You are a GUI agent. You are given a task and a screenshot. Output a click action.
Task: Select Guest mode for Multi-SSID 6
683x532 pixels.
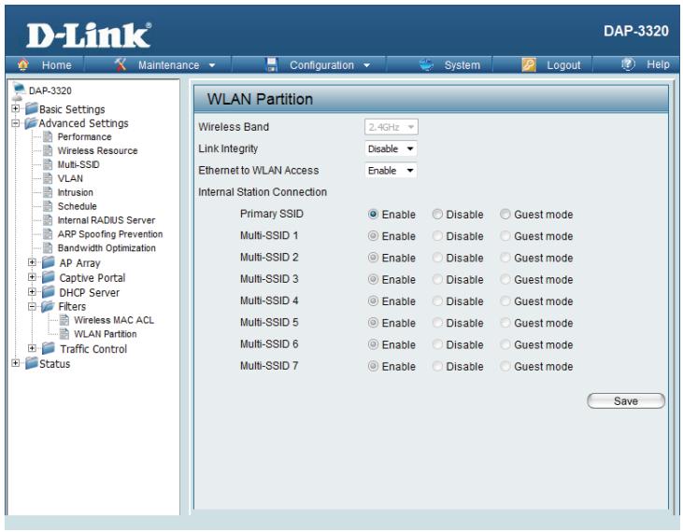[505, 344]
